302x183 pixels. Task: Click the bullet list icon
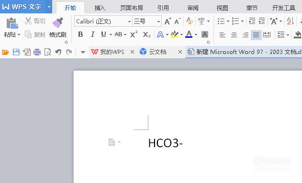[x=221, y=21]
